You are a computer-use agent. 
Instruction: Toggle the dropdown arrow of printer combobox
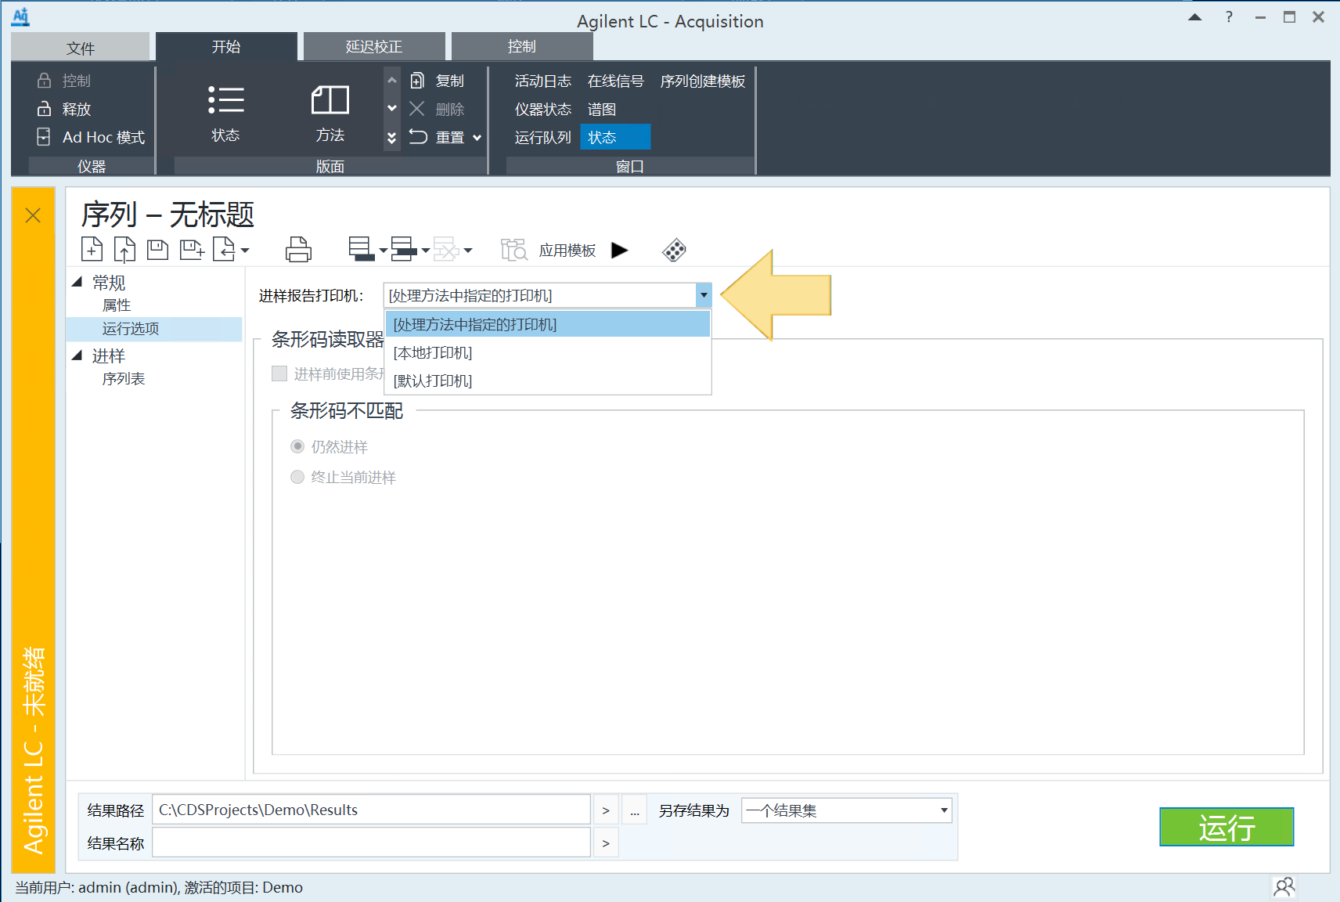pyautogui.click(x=704, y=295)
